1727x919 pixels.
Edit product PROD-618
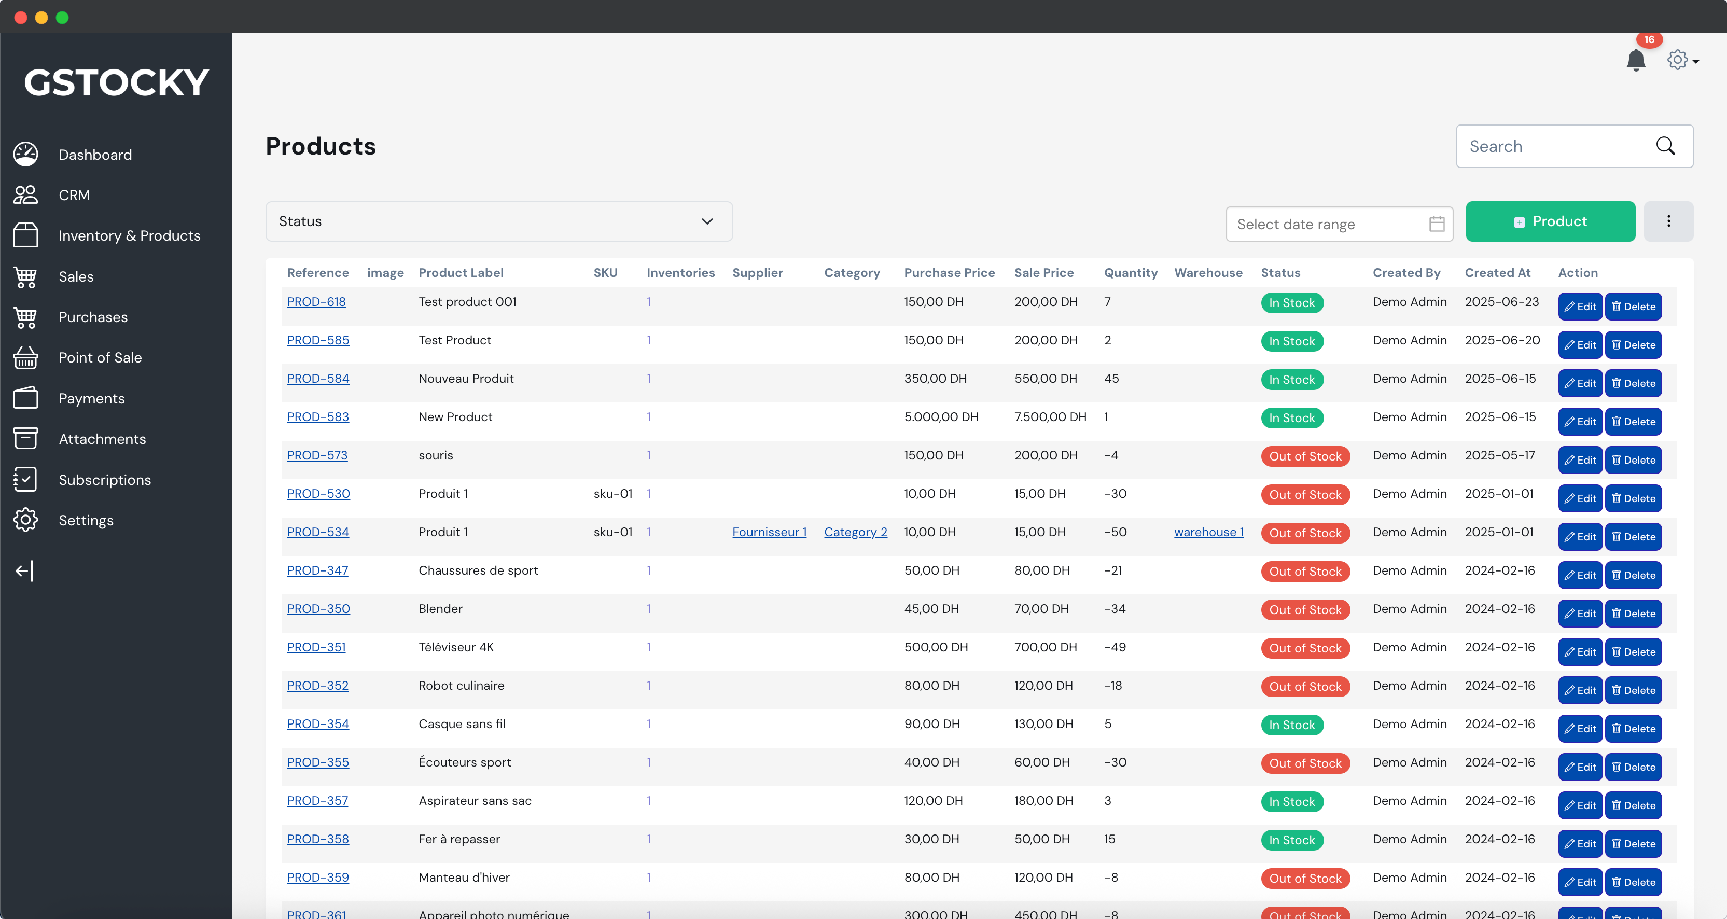1580,307
